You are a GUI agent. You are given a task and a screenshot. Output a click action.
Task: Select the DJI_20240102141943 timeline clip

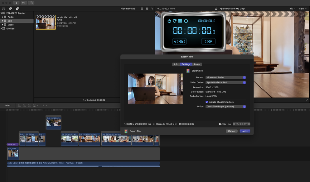coord(90,139)
